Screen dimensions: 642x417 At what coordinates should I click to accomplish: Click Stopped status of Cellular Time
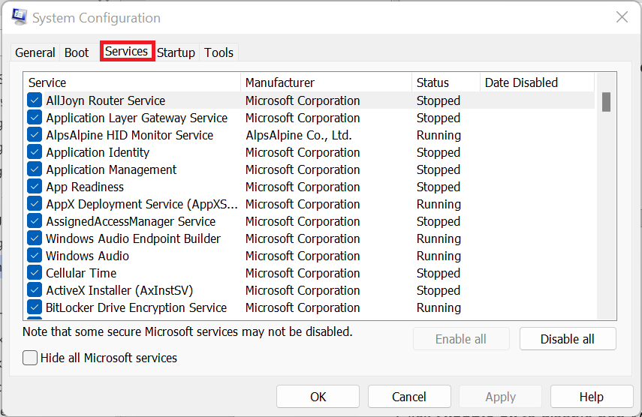click(439, 273)
